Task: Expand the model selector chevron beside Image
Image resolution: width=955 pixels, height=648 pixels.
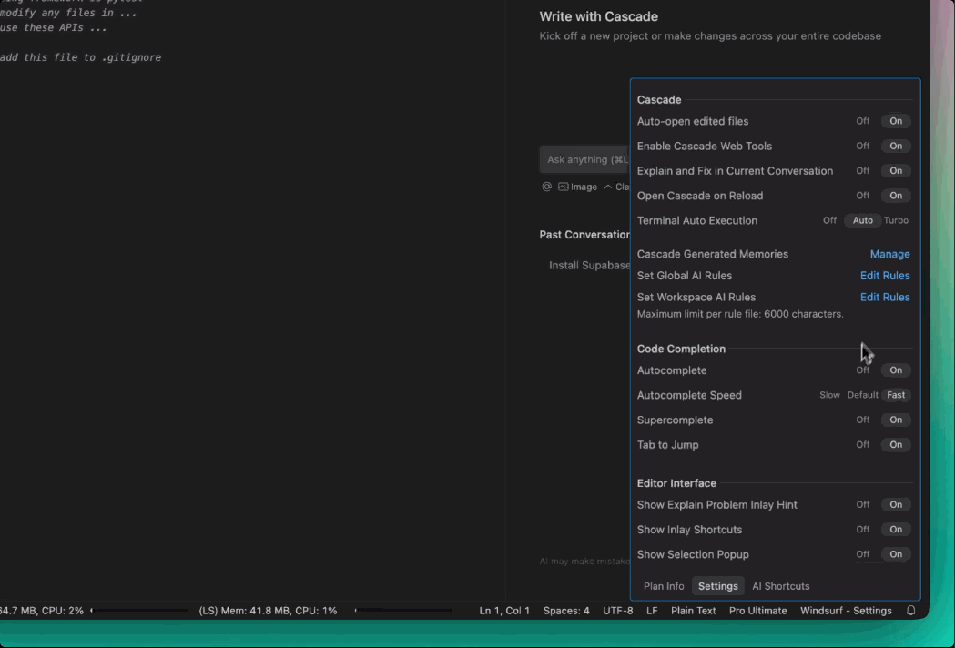Action: pos(608,187)
